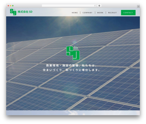Click the green CONTACT button
This screenshot has height=124, width=146.
tap(128, 13)
